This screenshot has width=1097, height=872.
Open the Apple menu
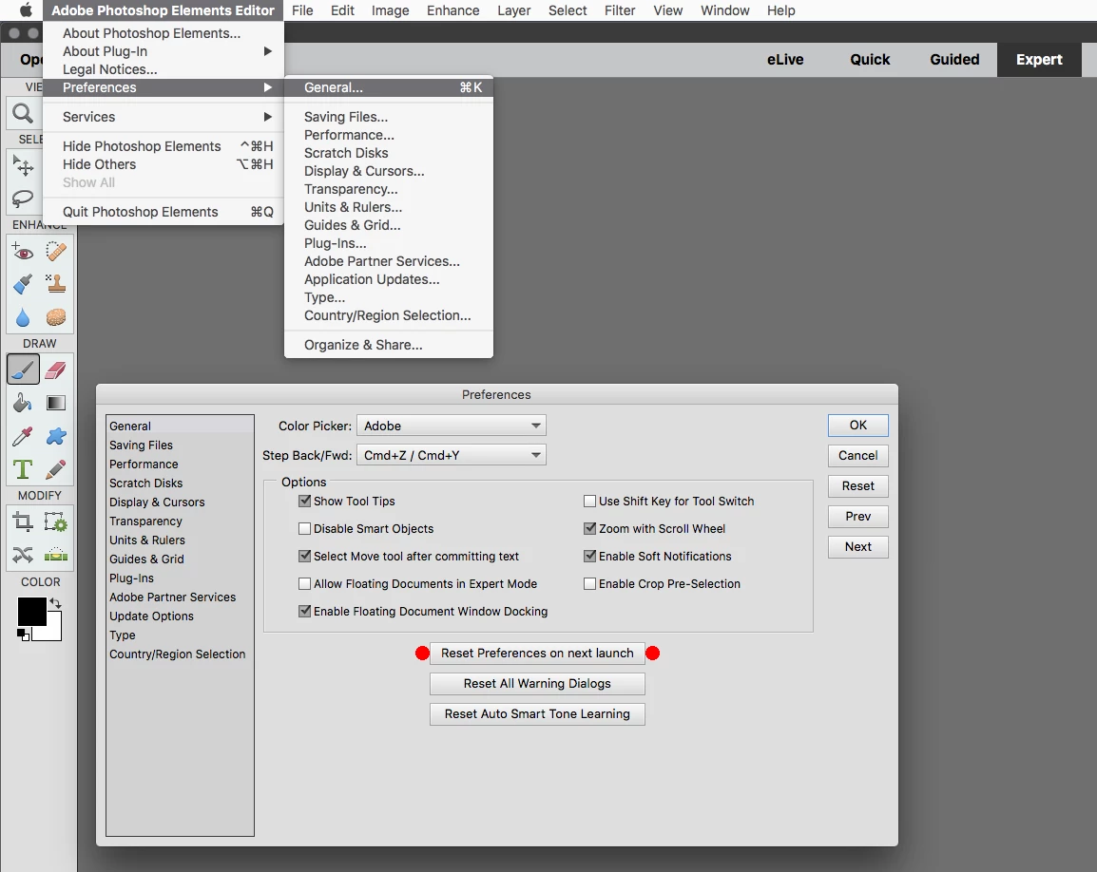coord(25,10)
